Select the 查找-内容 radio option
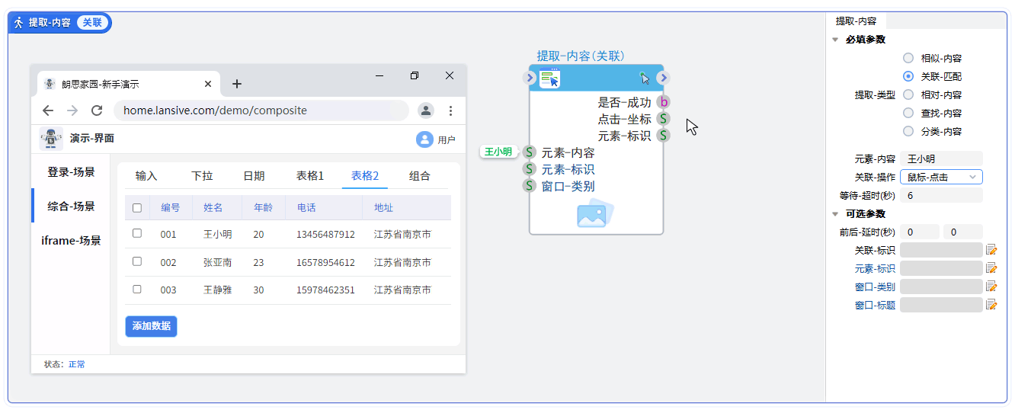Screen dimensions: 1015x413 (908, 113)
